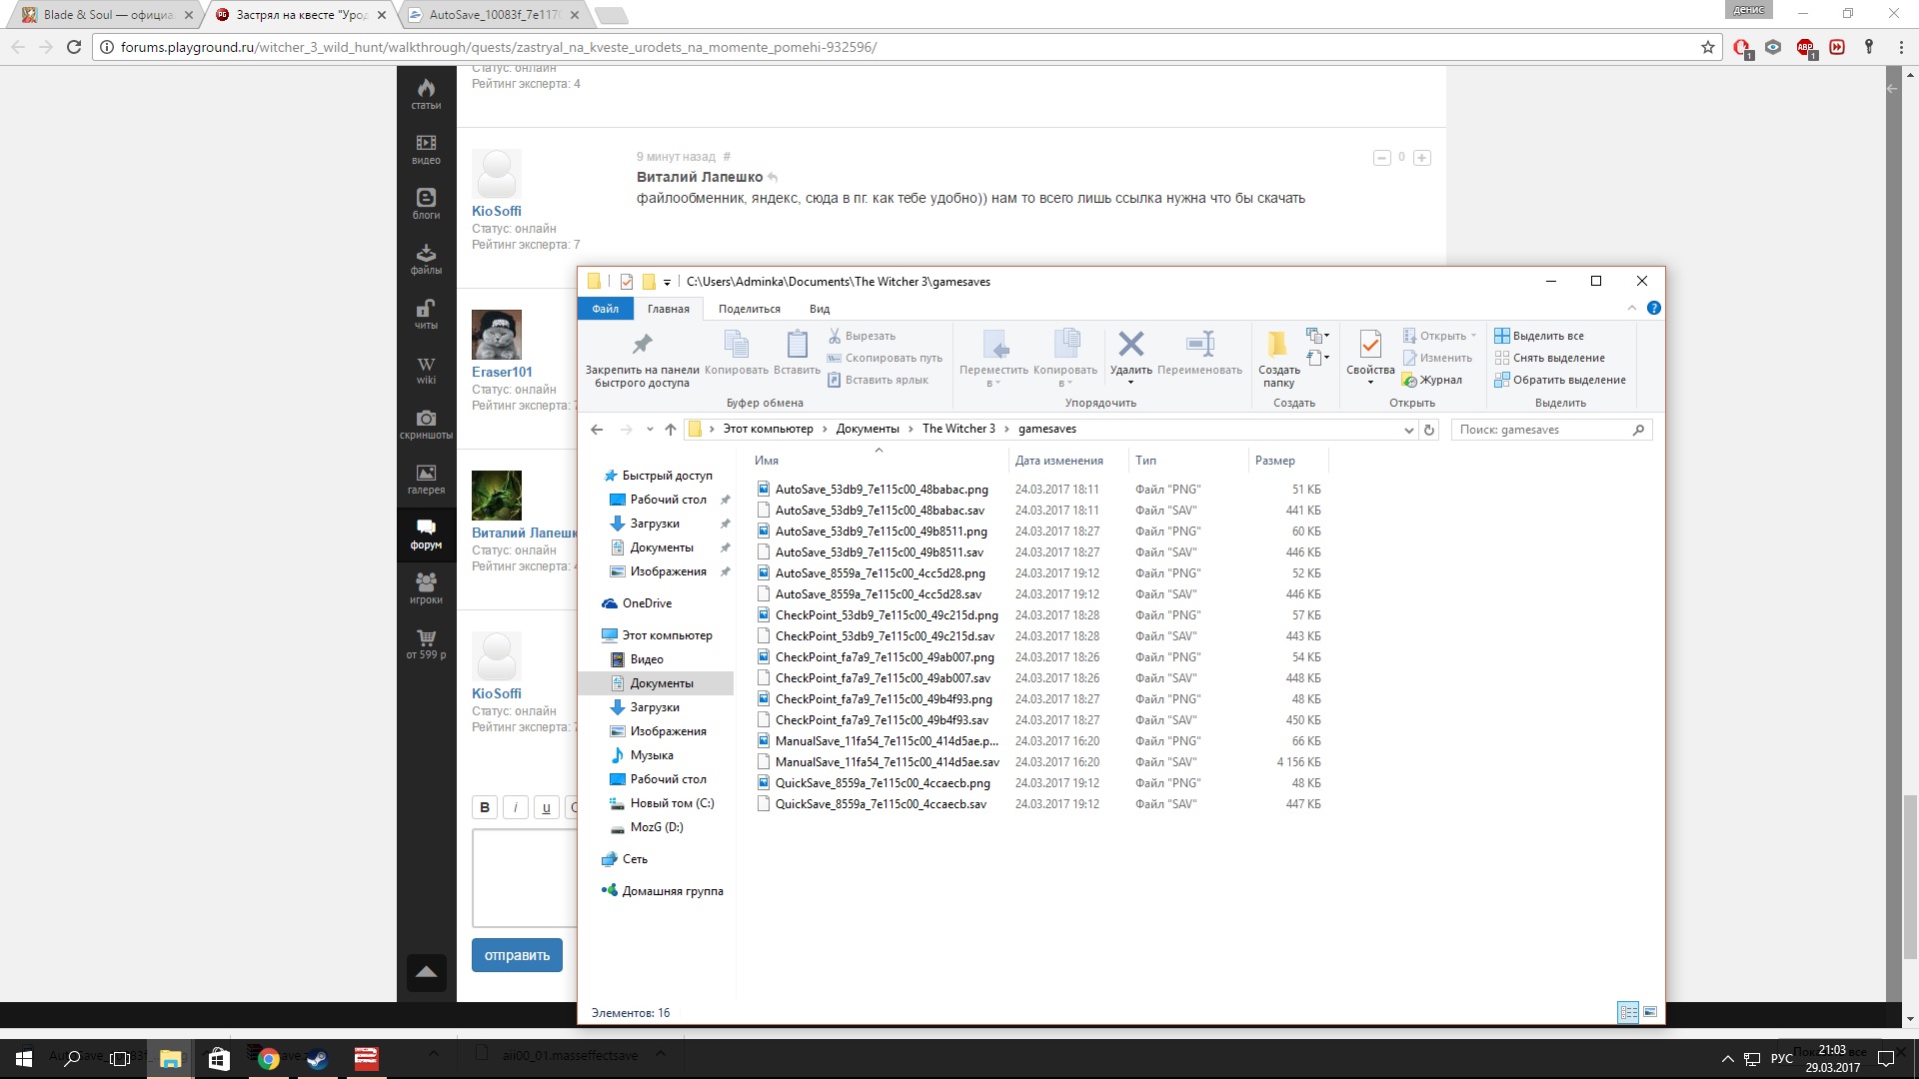This screenshot has width=1919, height=1079.
Task: Click the Copy (Копировать) clipboard icon
Action: coord(736,344)
